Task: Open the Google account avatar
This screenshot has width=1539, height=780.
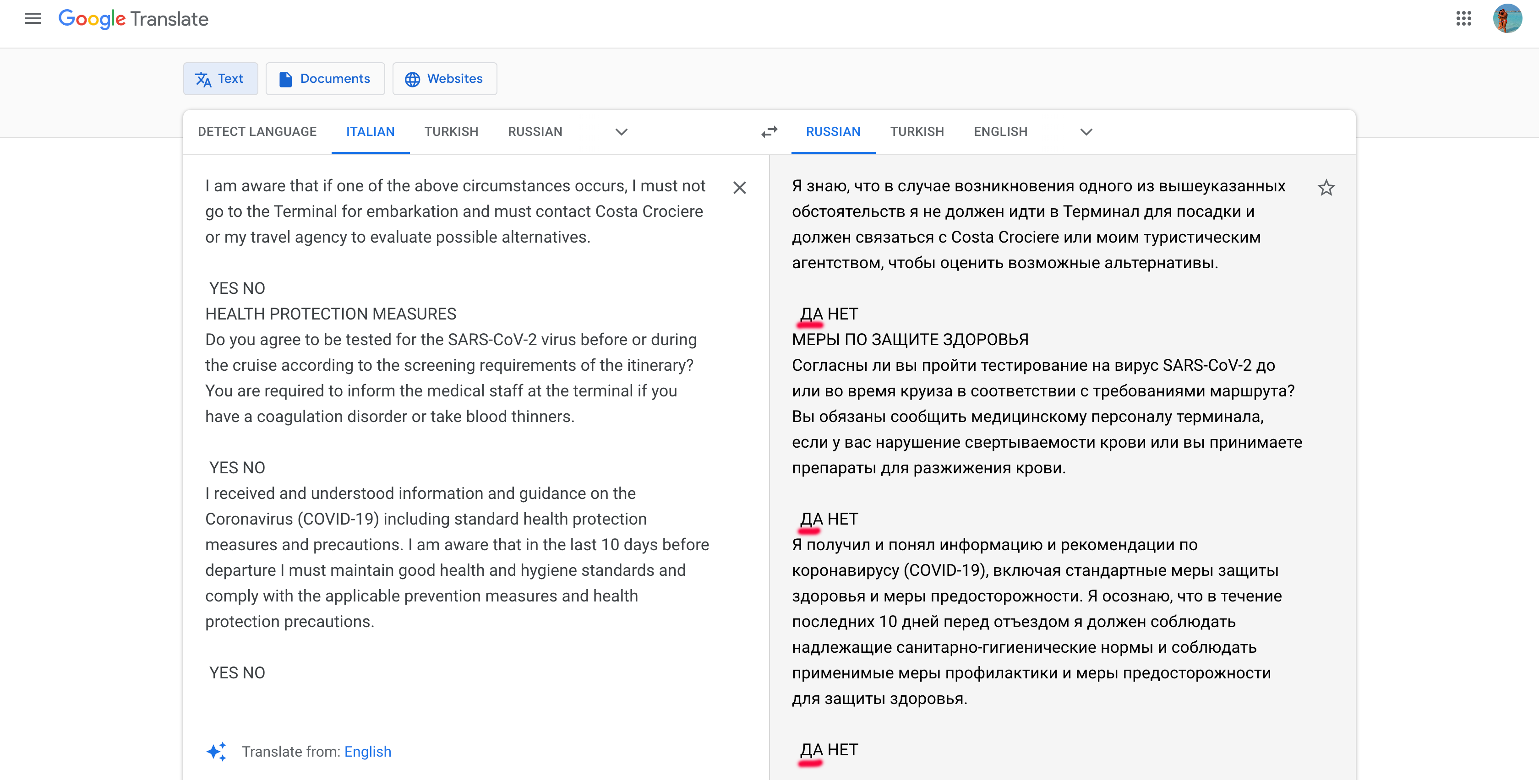Action: (x=1507, y=18)
